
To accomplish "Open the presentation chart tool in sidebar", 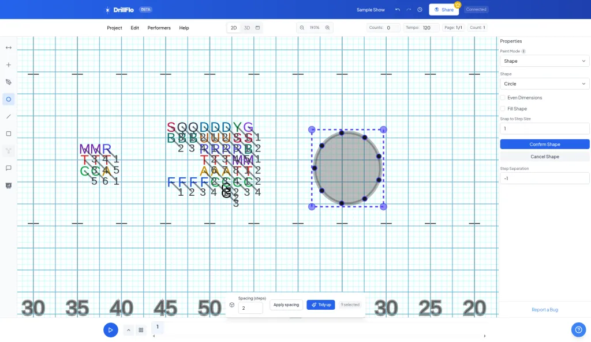I will click(x=8, y=185).
